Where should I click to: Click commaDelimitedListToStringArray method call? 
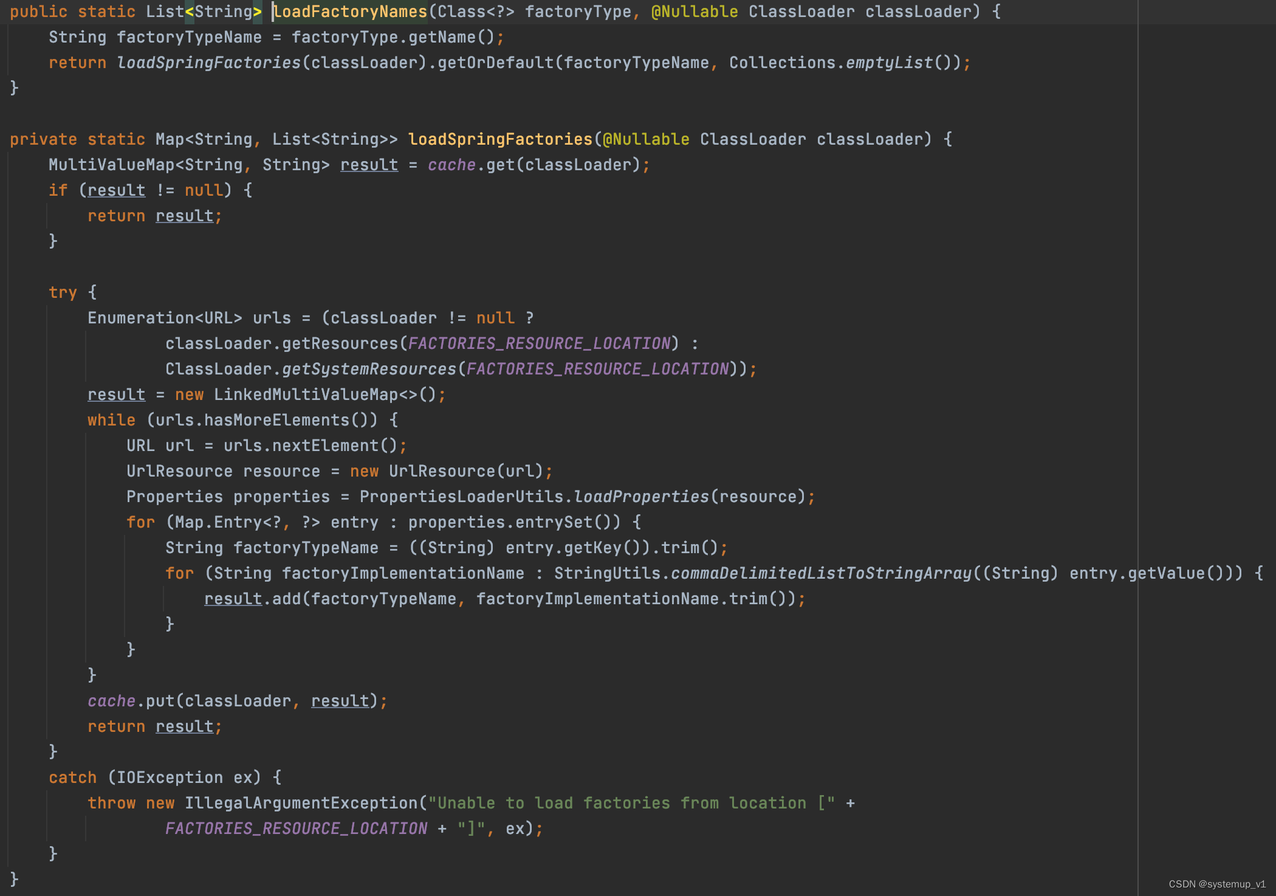pos(822,573)
